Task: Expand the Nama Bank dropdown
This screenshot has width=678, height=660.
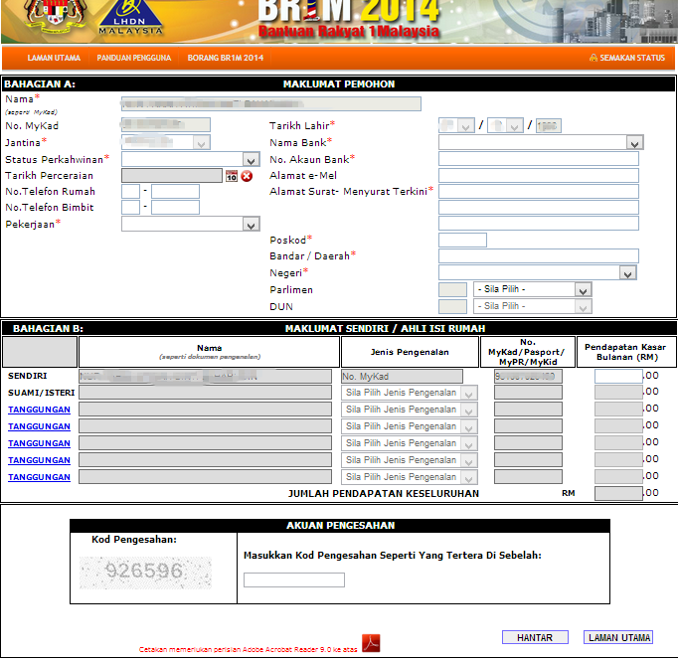Action: tap(634, 142)
